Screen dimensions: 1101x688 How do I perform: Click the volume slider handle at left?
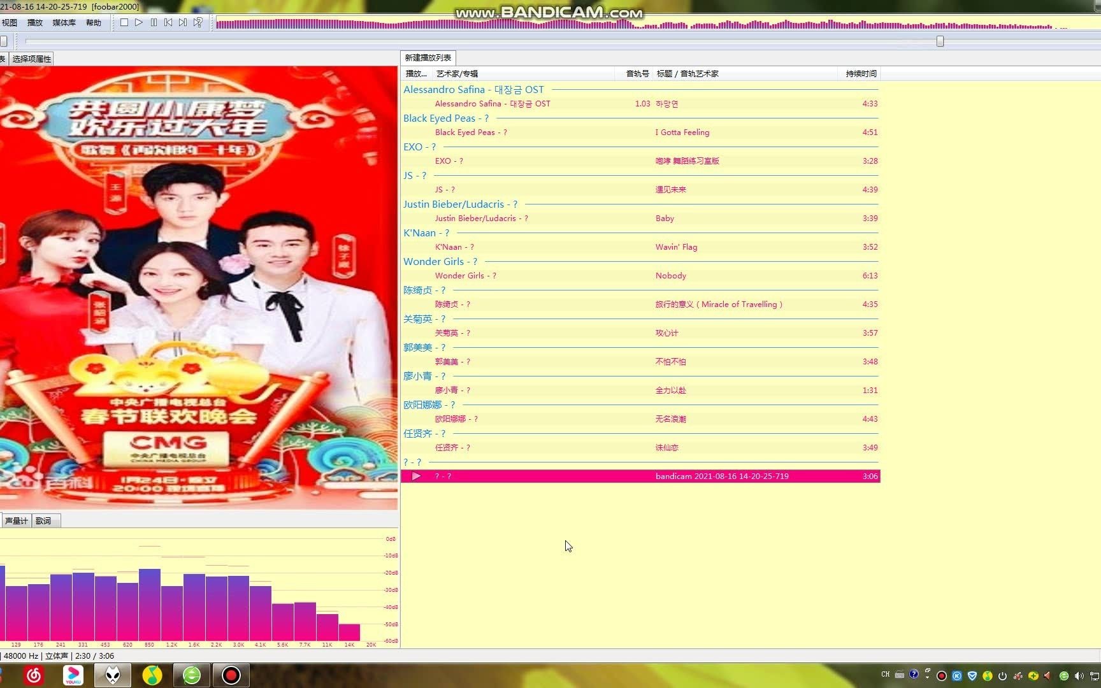tap(3, 41)
